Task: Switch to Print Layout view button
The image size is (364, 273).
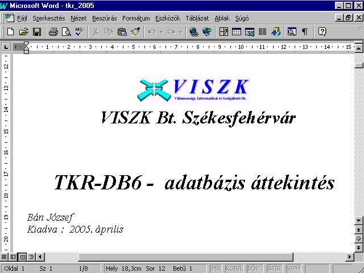Action: [23, 257]
